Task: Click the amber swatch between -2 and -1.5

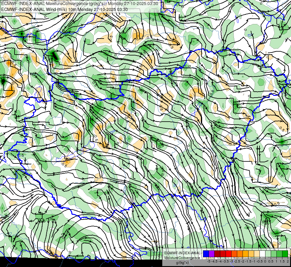Action: click(246, 254)
